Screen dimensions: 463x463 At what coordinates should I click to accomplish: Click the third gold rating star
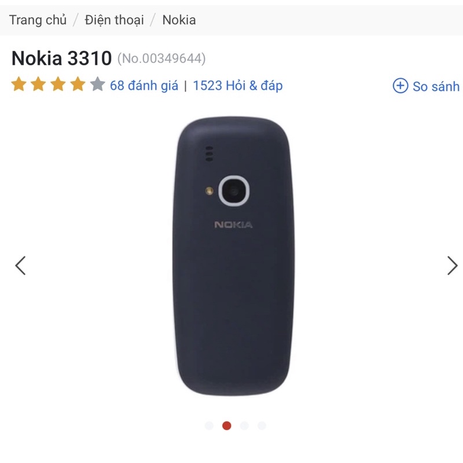(x=58, y=84)
